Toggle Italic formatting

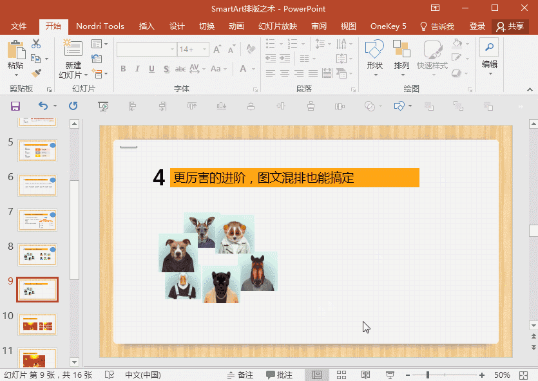(137, 69)
